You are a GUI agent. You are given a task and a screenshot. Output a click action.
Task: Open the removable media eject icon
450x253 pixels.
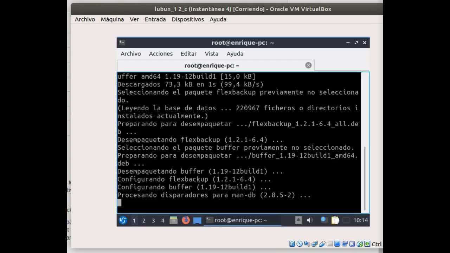(298, 220)
